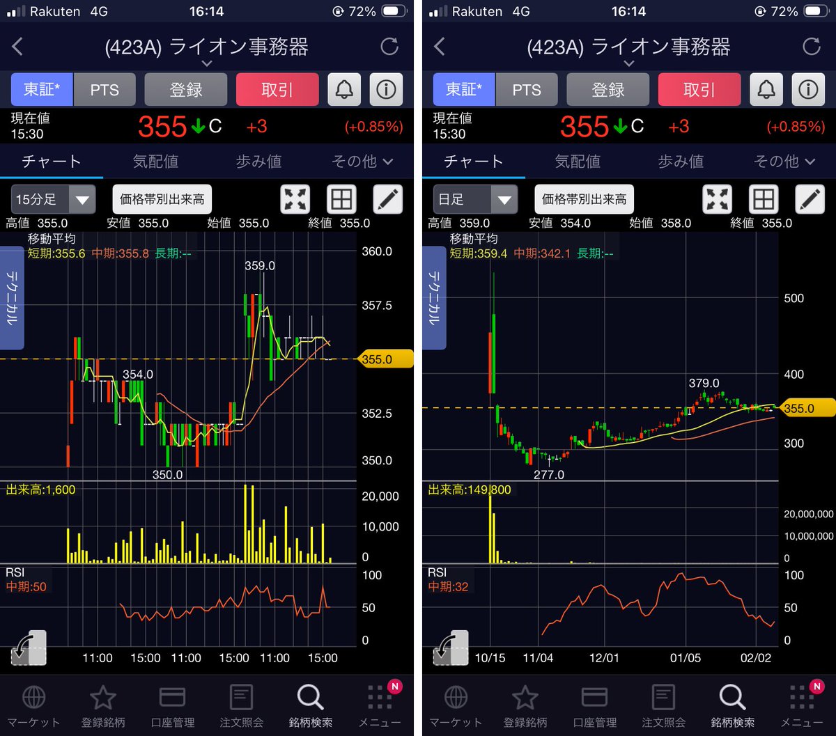This screenshot has width=836, height=736.
Task: Open grid layout icon on right chart
Action: (x=764, y=199)
